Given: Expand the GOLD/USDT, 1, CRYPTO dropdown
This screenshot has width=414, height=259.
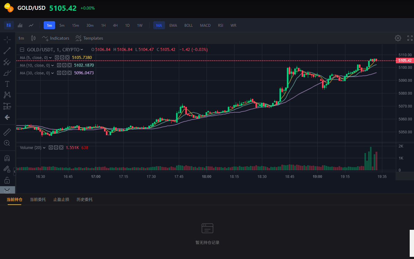Looking at the screenshot, I should [x=82, y=49].
